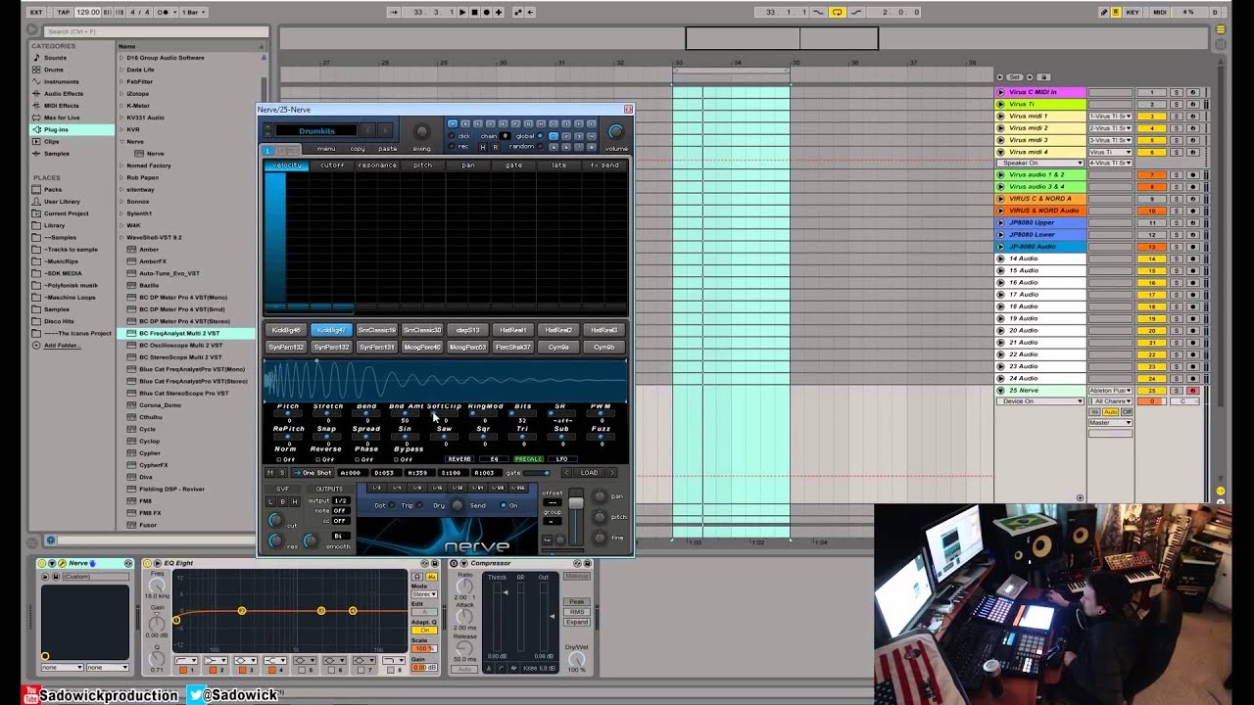Toggle the MIDI map mode switch
The width and height of the screenshot is (1254, 705).
click(x=1160, y=12)
